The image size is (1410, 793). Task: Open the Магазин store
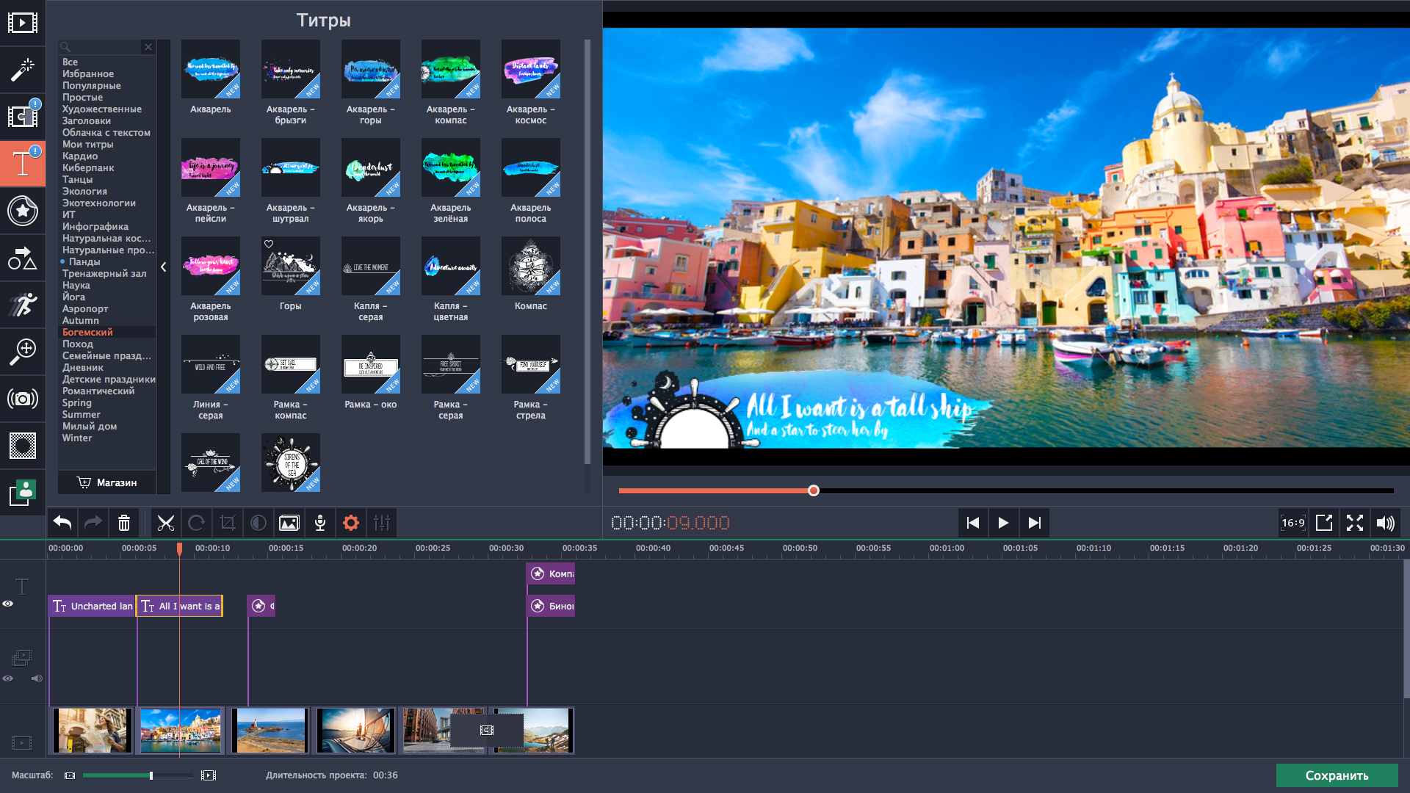pos(107,482)
